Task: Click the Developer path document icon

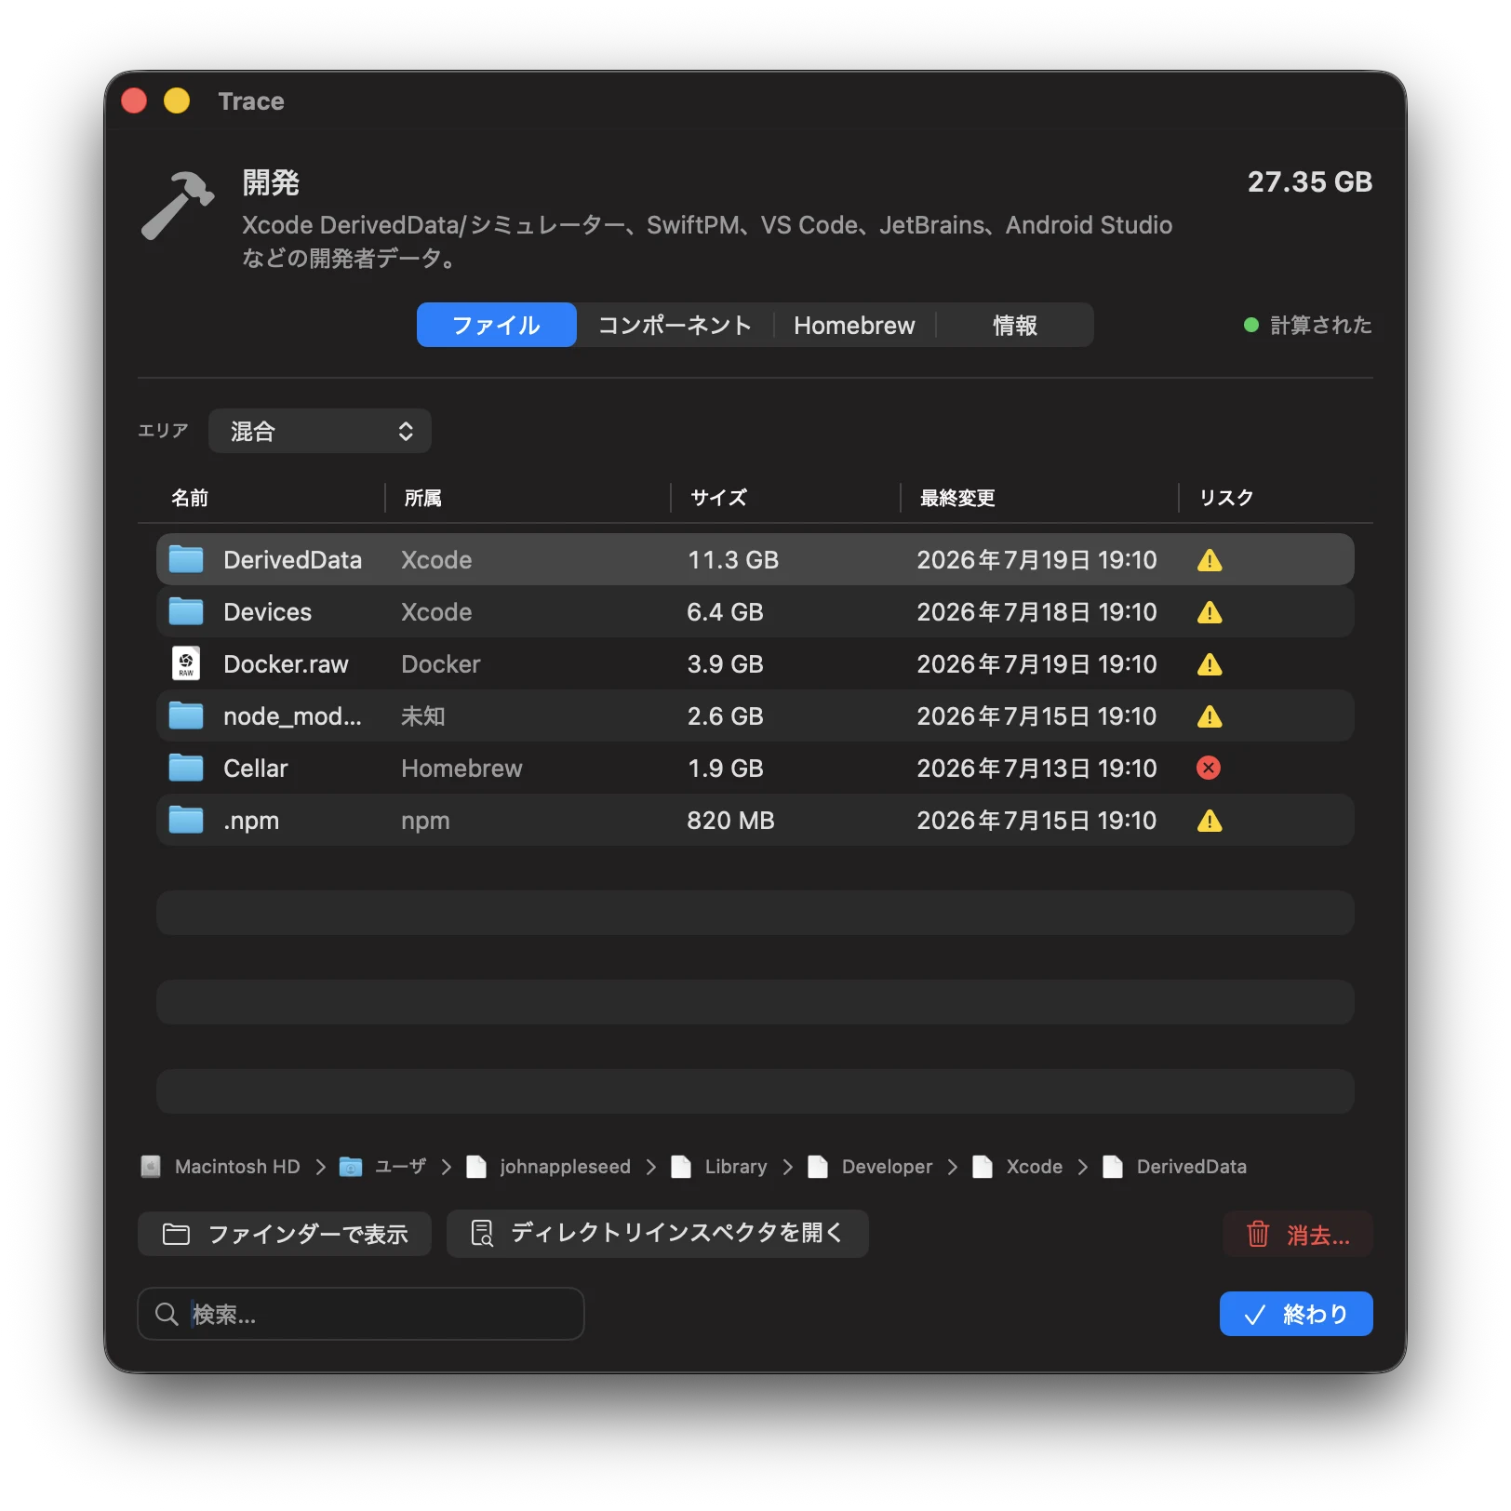Action: [818, 1167]
